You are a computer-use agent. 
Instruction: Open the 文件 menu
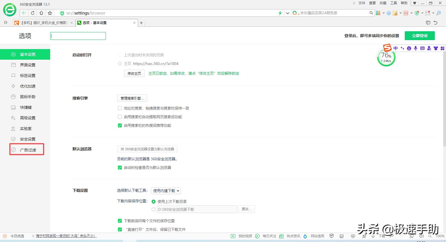[x=362, y=3]
